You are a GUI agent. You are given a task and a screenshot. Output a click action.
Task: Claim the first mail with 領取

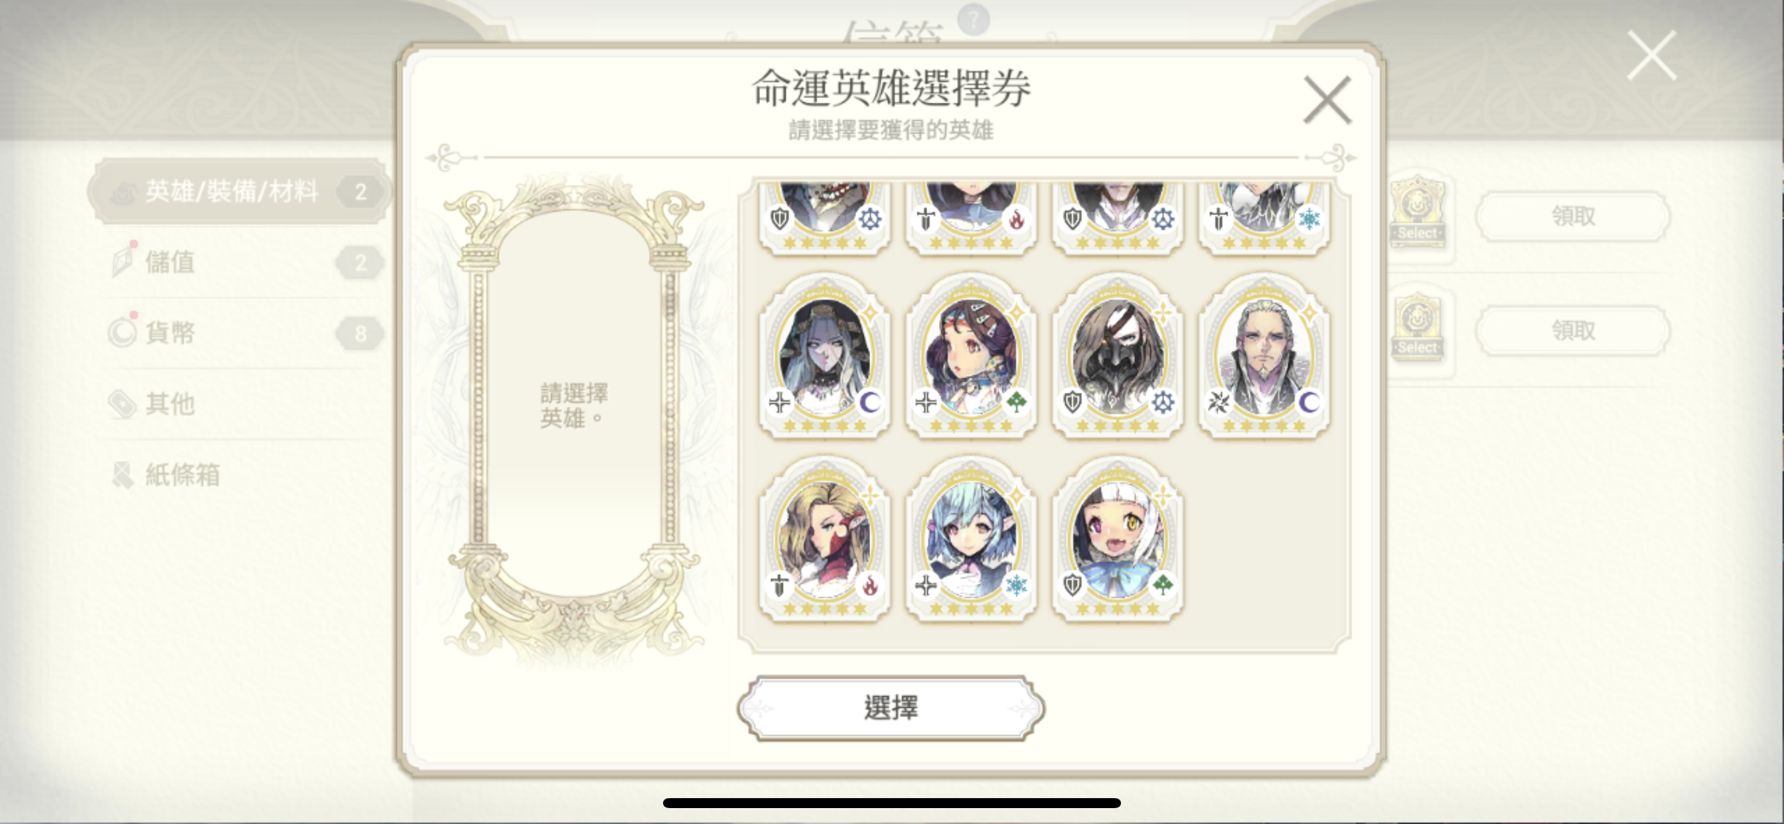[1572, 216]
